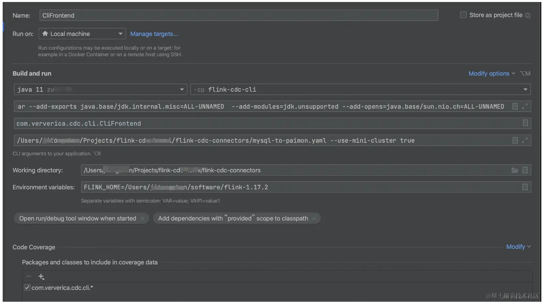This screenshot has height=302, width=542.
Task: Click the program arguments field with mysql-to-paimon.yaml
Action: (272, 140)
